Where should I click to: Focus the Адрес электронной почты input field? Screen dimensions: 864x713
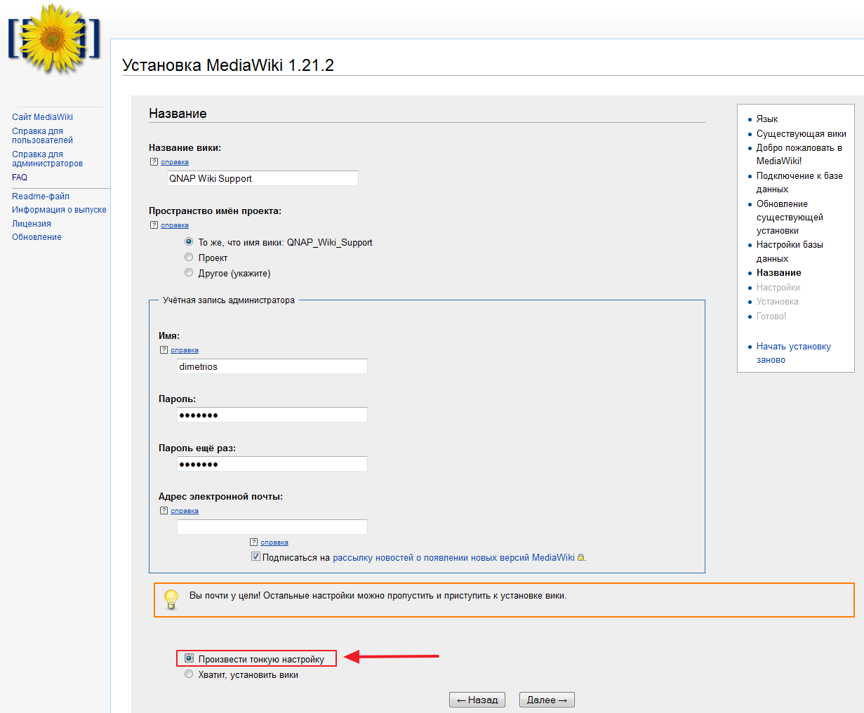pyautogui.click(x=272, y=527)
